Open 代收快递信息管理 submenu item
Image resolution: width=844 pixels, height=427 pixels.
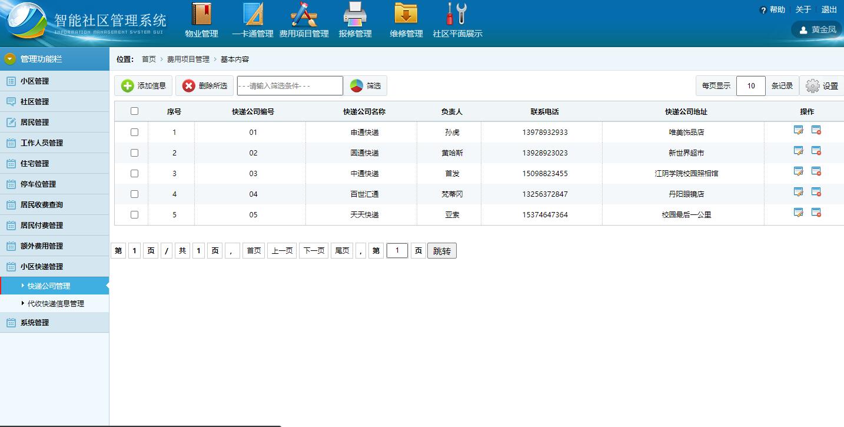[56, 304]
